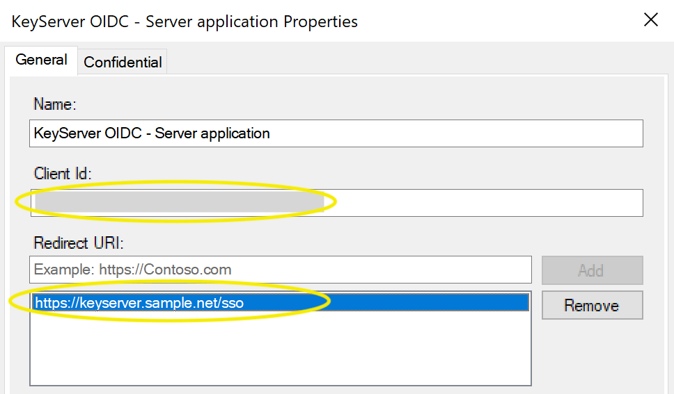
Task: Click the "Client Id:" label
Action: [x=63, y=174]
